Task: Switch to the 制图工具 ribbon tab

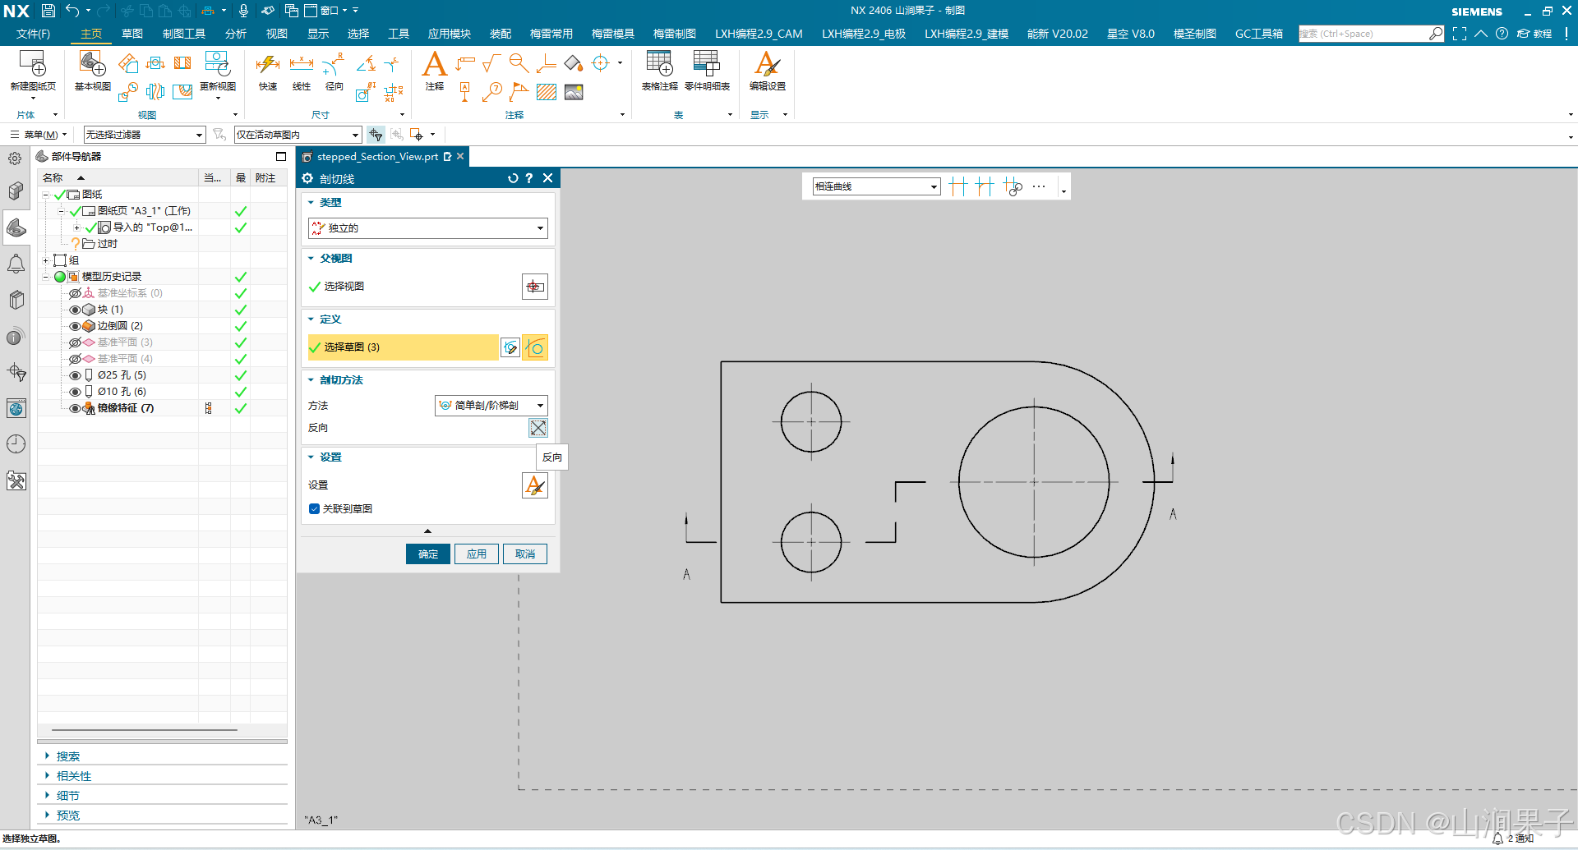Action: 184,34
